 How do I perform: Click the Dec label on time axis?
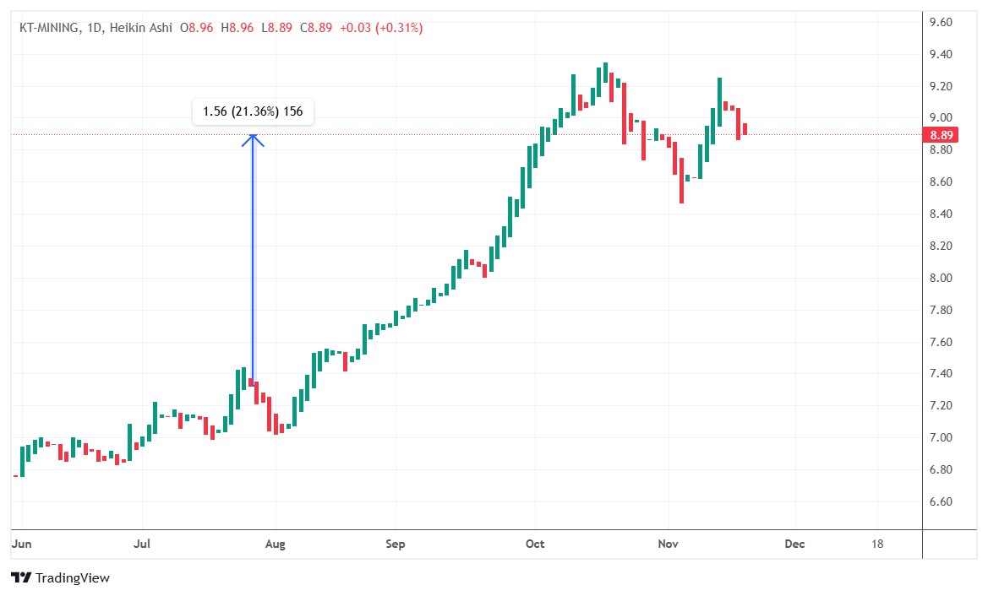[794, 544]
